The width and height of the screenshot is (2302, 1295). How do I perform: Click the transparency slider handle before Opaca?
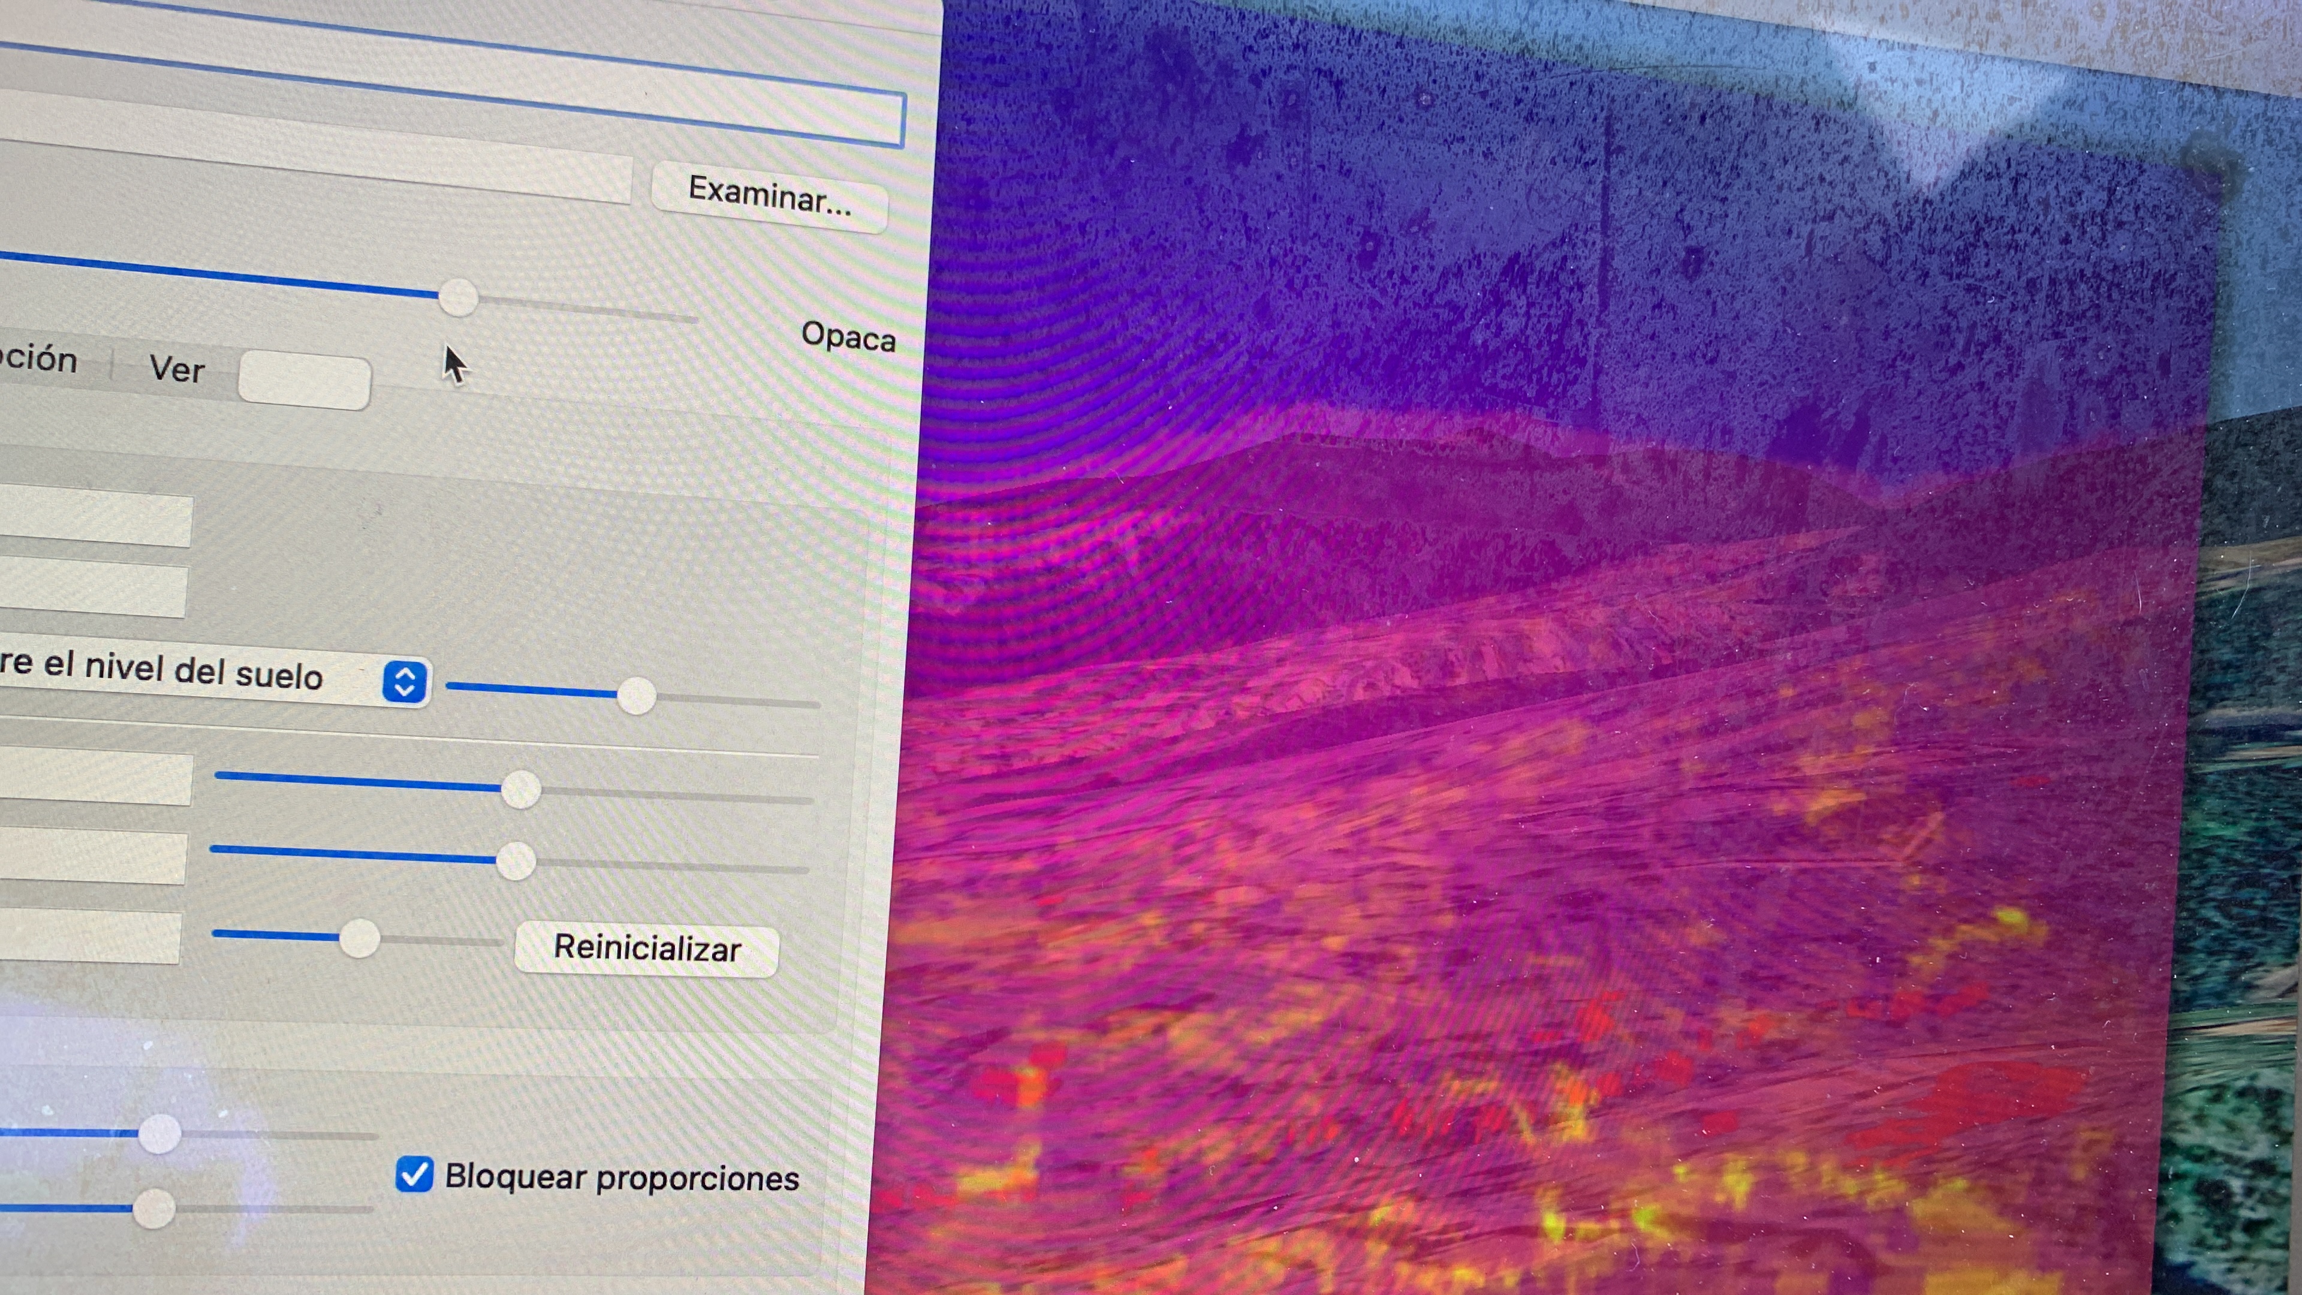pos(459,297)
